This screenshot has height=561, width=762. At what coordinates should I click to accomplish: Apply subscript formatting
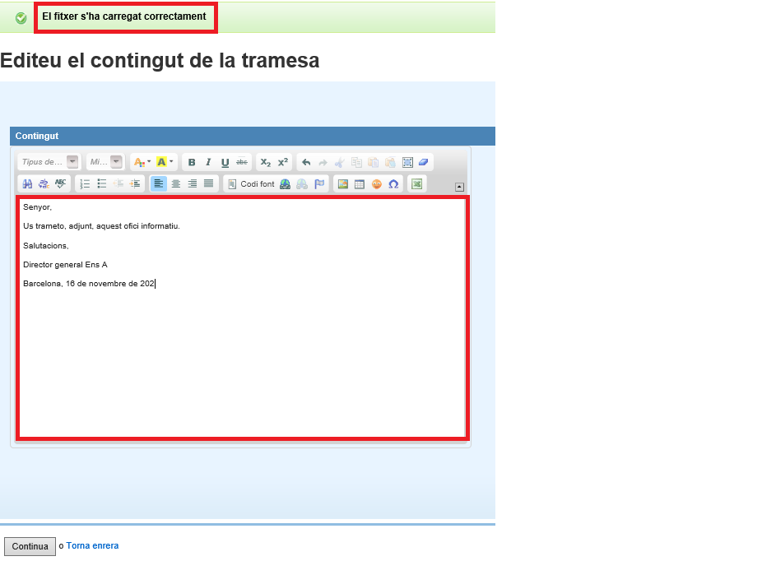[265, 163]
